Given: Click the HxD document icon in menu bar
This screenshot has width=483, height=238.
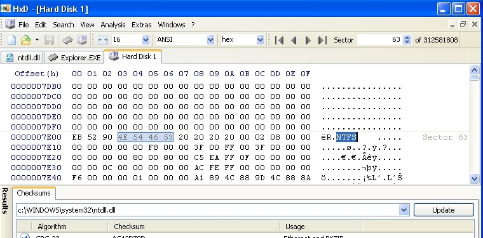Looking at the screenshot, I should (x=10, y=24).
